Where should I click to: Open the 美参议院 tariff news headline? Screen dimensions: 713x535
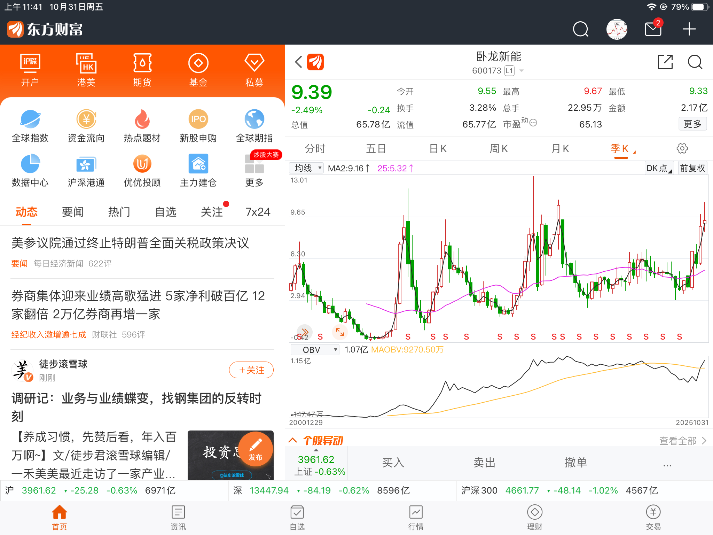(x=130, y=243)
